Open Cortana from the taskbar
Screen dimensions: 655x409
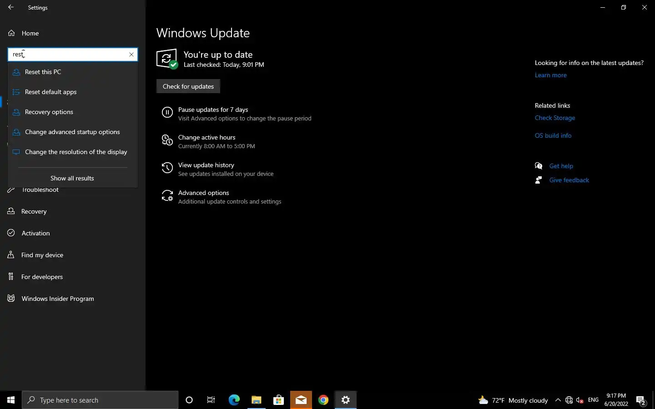189,400
